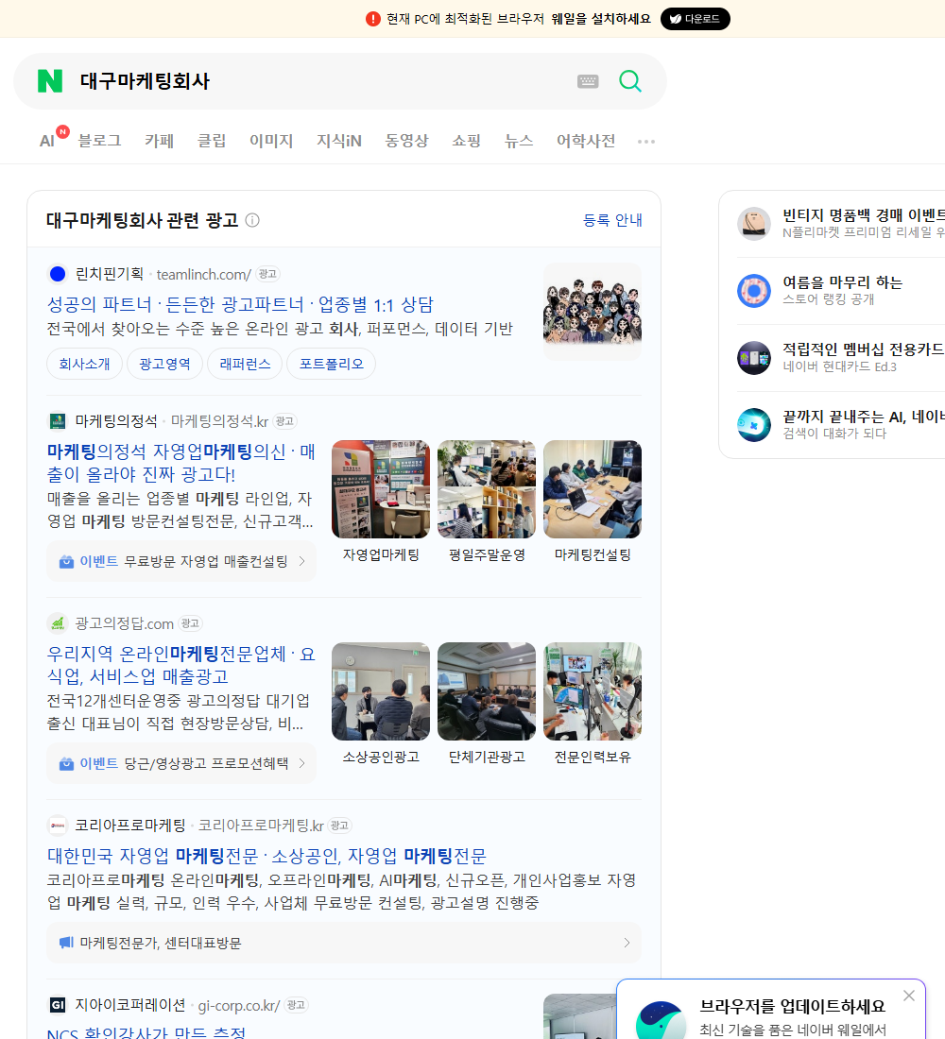Viewport: 945px width, 1039px height.
Task: Open the on-screen keyboard icon in search bar
Action: click(588, 81)
